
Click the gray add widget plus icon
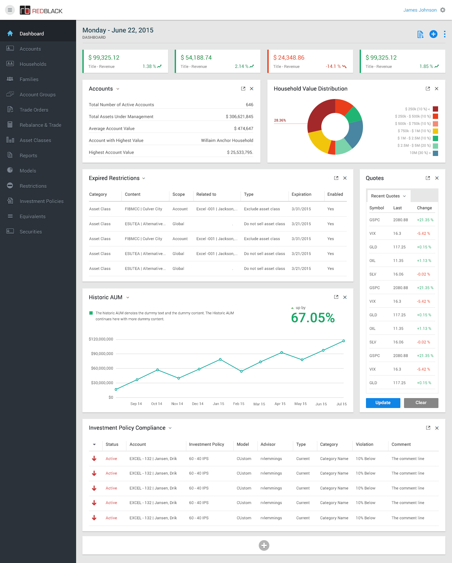click(264, 545)
